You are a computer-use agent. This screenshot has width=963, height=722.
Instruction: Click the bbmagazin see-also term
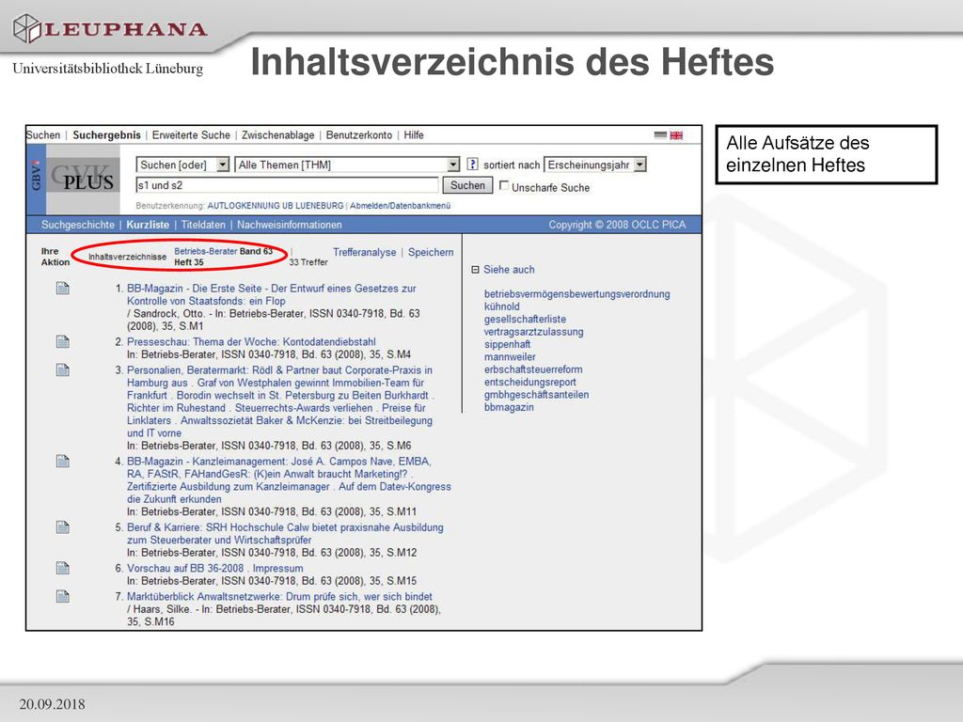[509, 407]
